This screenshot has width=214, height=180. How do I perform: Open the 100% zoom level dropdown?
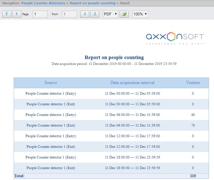point(140,14)
